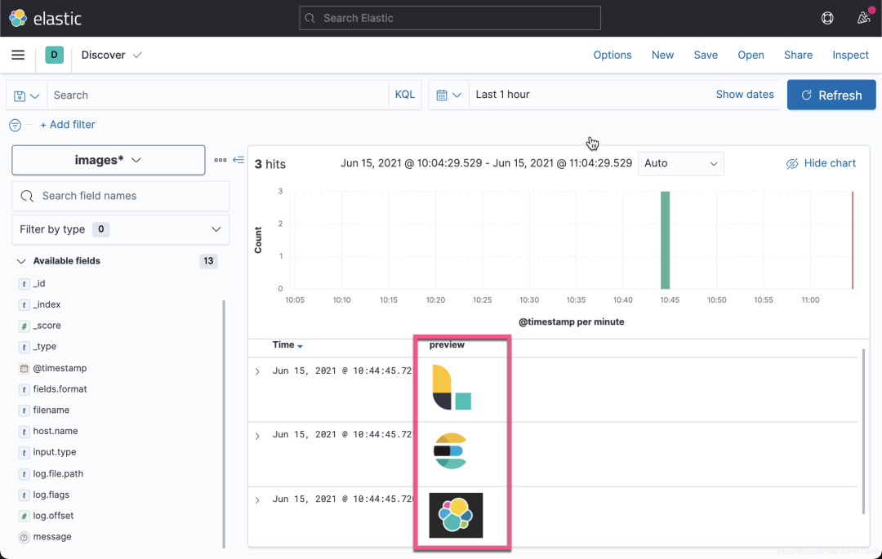Click Inspect in the top menu
This screenshot has height=559, width=882.
click(x=850, y=55)
